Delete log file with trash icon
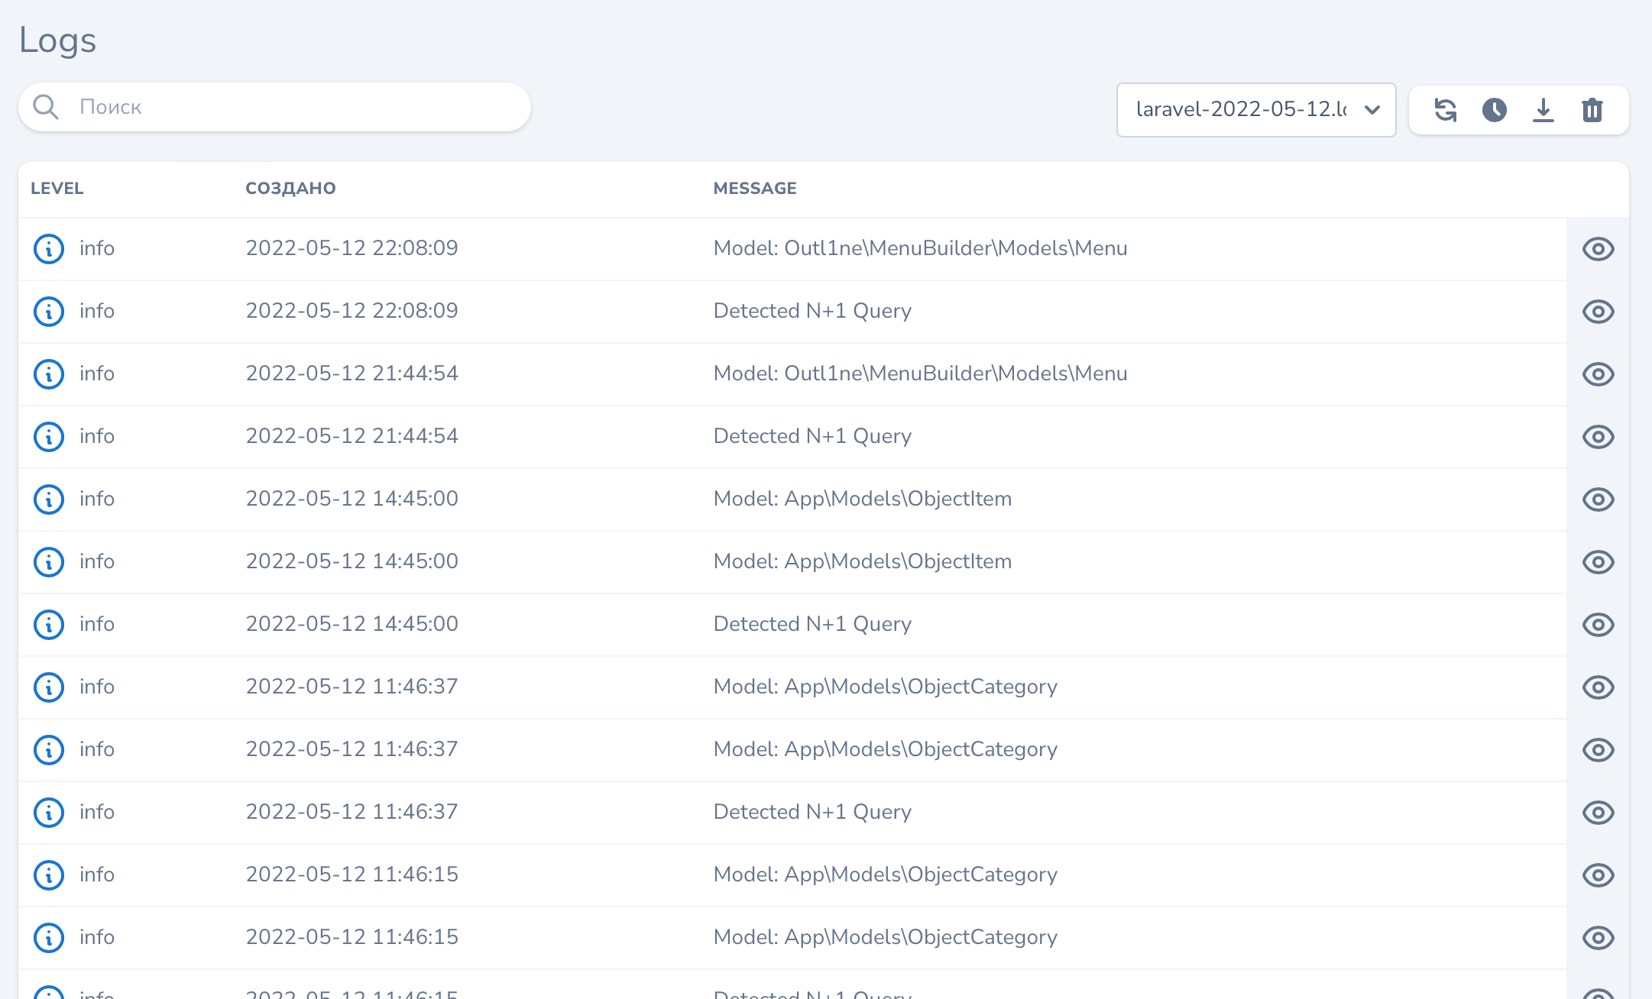Viewport: 1652px width, 999px height. click(1592, 110)
